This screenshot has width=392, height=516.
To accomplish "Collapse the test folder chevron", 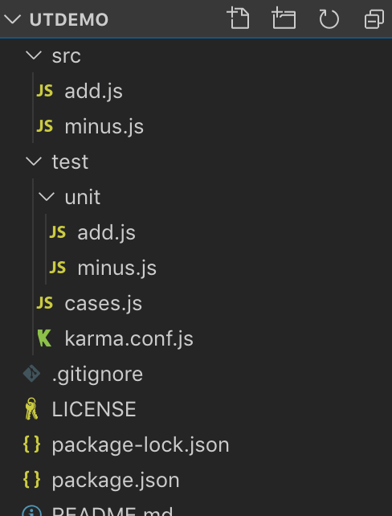I will point(34,162).
